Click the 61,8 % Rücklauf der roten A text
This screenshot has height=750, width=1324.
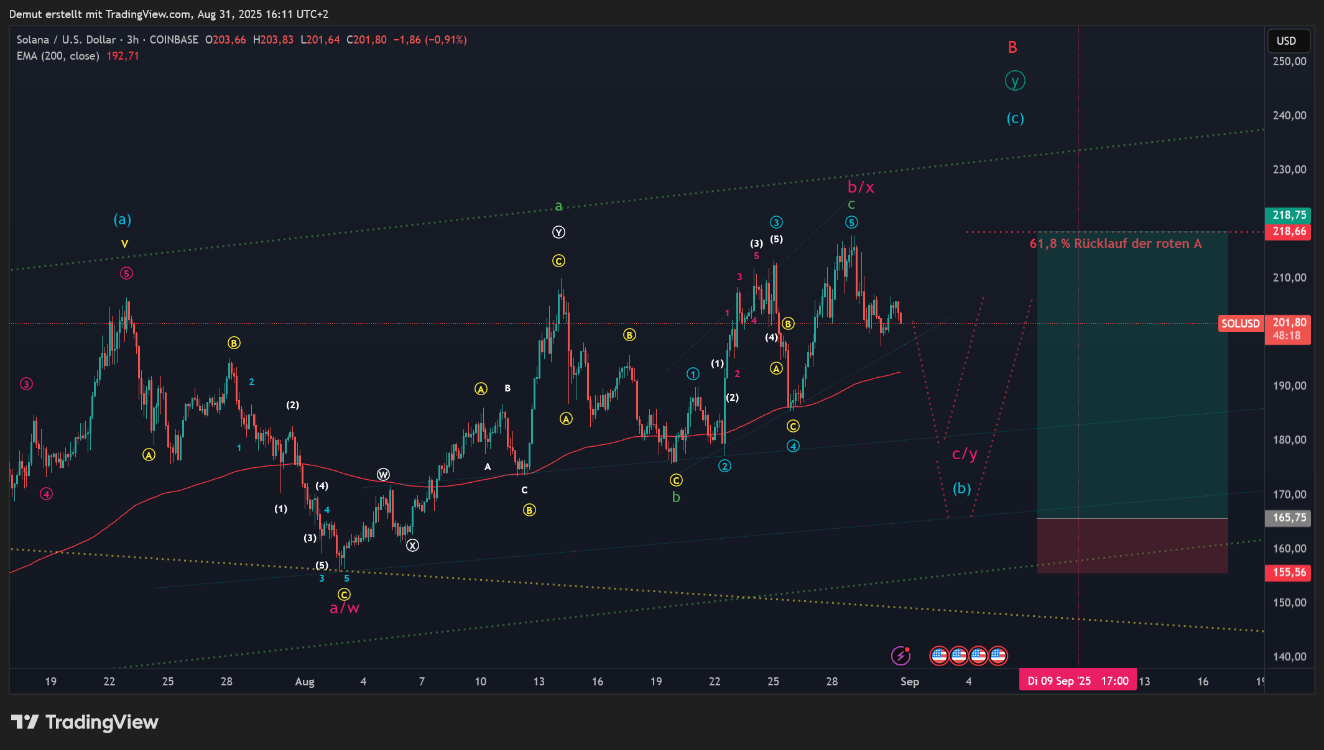(x=1115, y=244)
